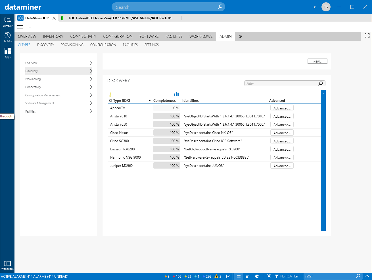372x280 pixels.
Task: Switch alarm console to list view
Action: pyautogui.click(x=239, y=276)
